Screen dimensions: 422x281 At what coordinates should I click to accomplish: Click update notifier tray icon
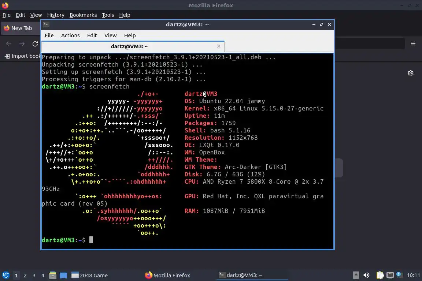coord(399,275)
